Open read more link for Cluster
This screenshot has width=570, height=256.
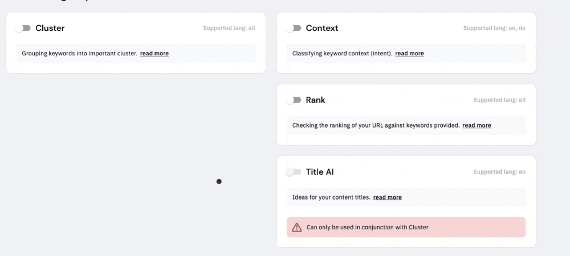[x=154, y=54]
